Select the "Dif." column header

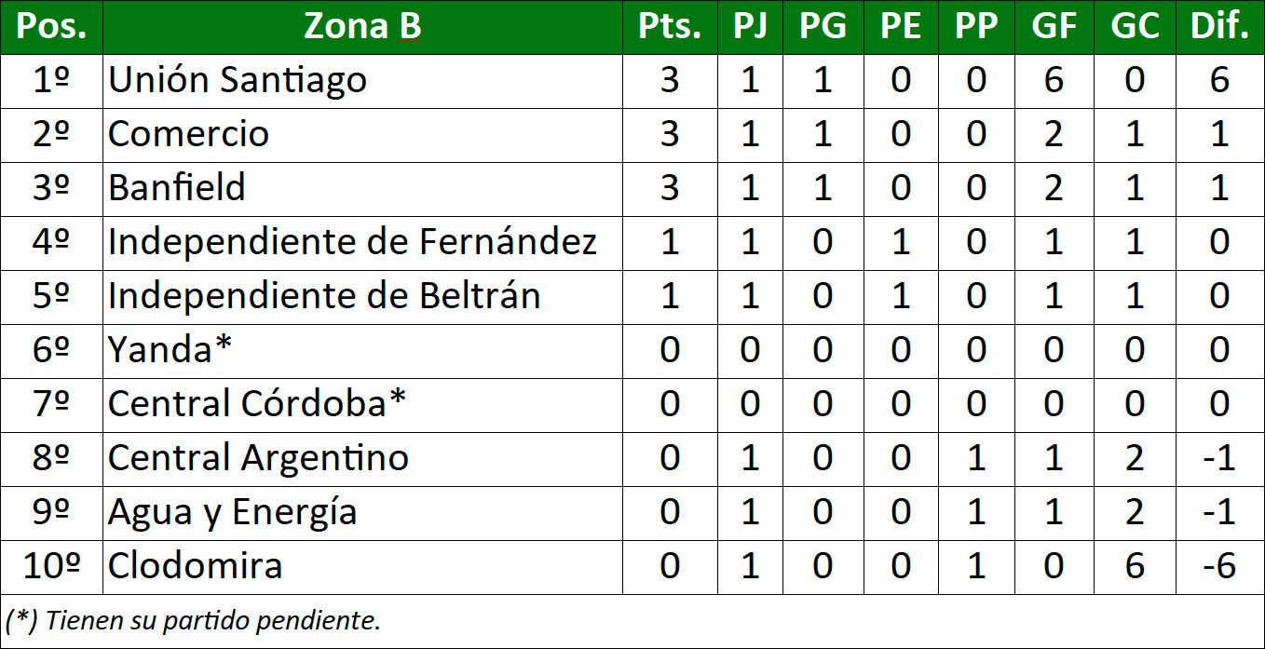click(x=1218, y=27)
